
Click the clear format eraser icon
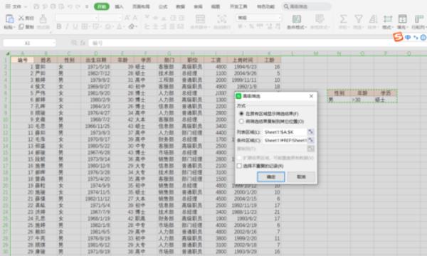point(132,26)
